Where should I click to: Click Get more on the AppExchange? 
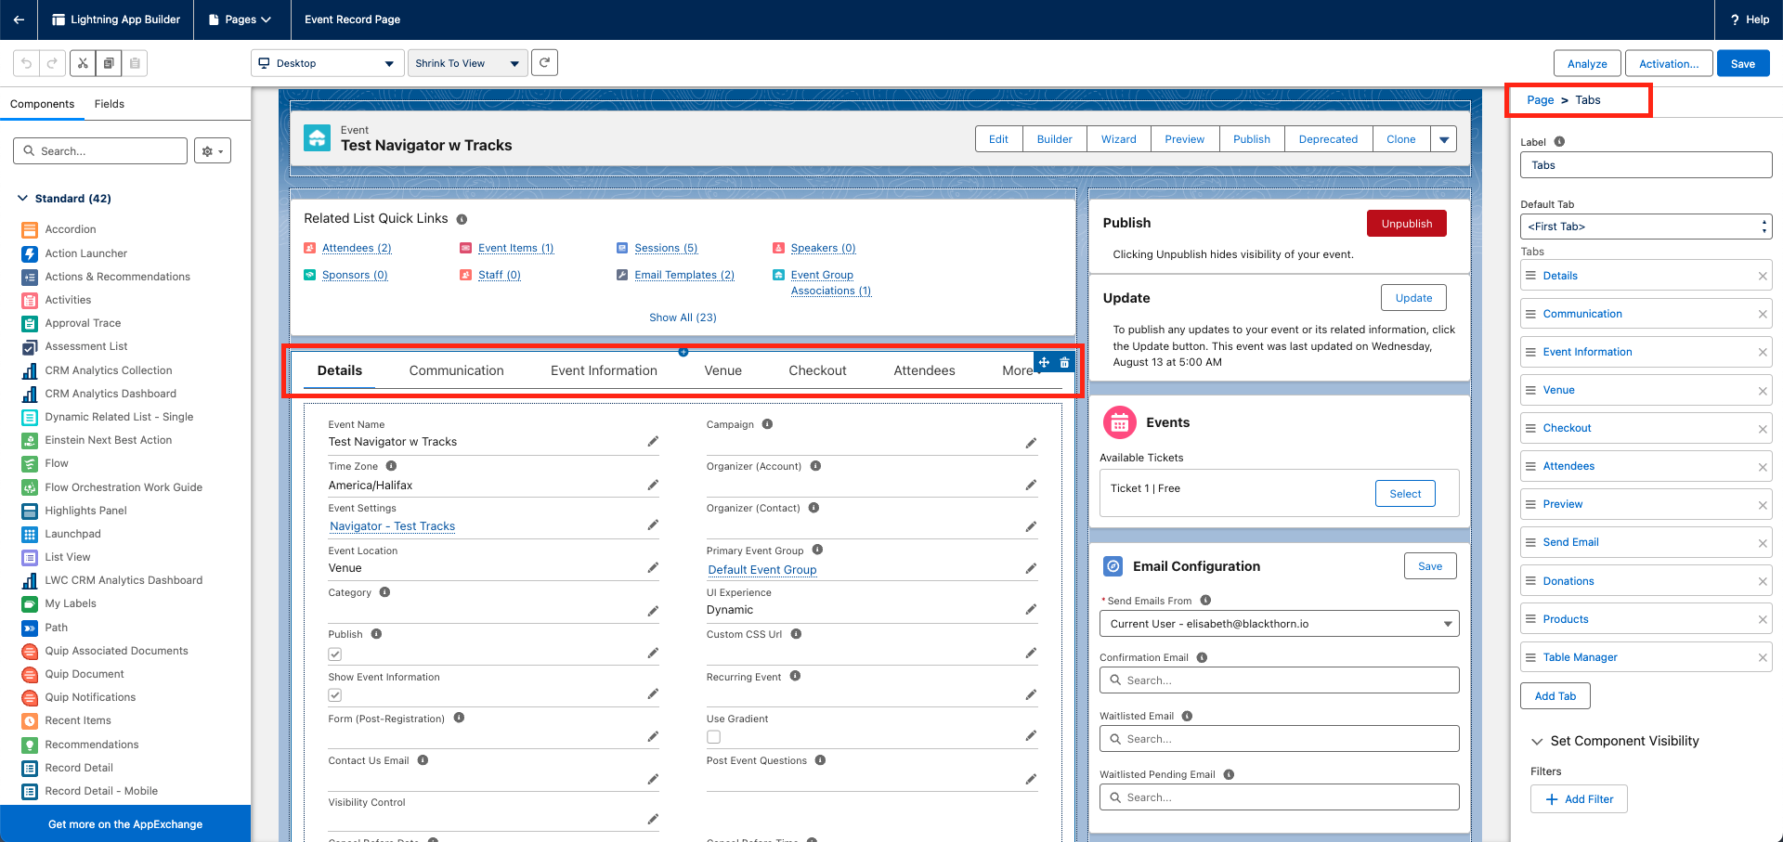tap(125, 824)
